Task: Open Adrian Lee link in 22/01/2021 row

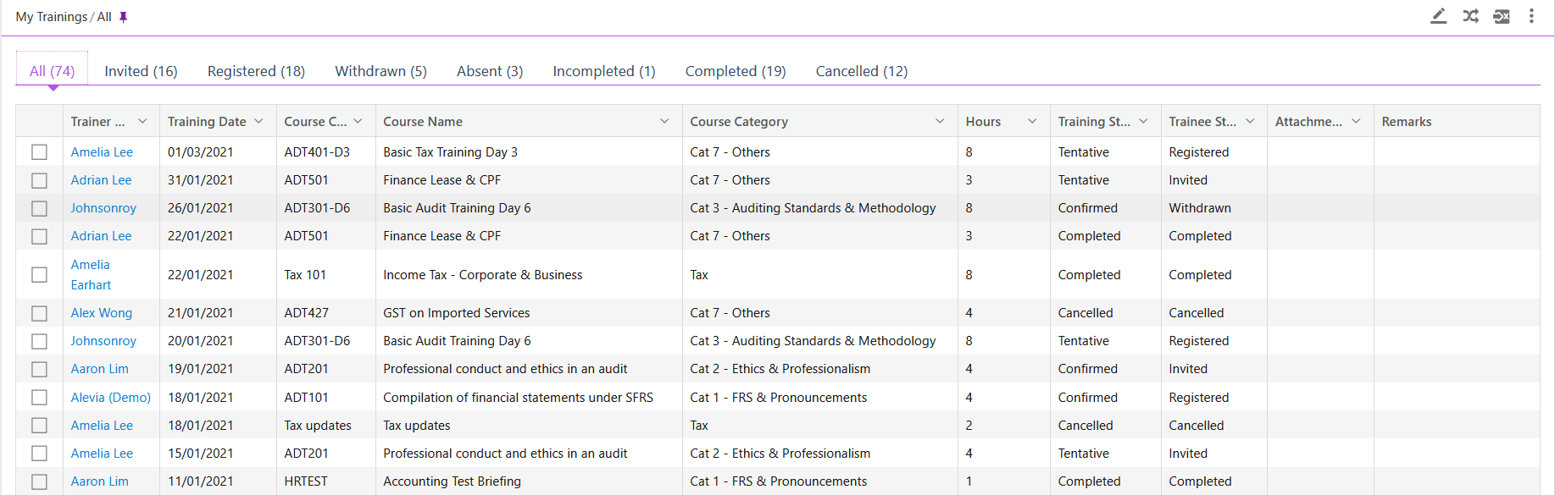Action: [x=101, y=236]
